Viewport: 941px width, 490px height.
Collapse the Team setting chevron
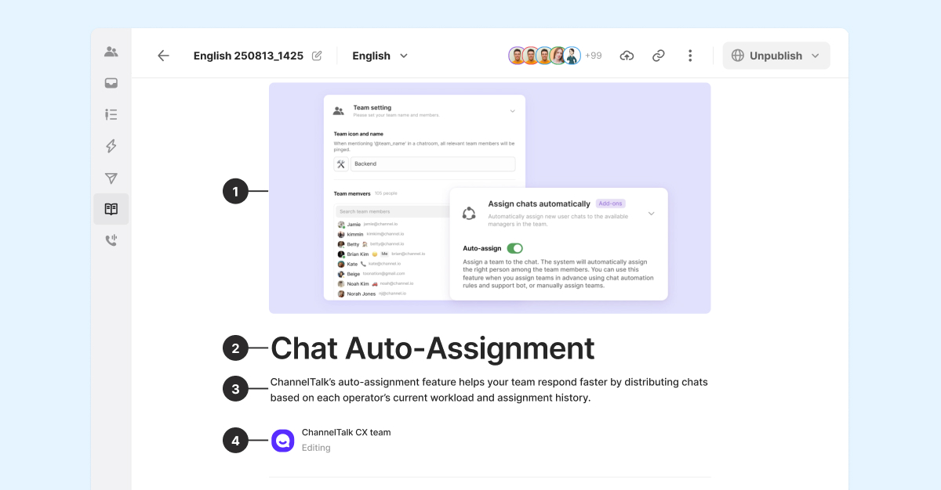[512, 111]
